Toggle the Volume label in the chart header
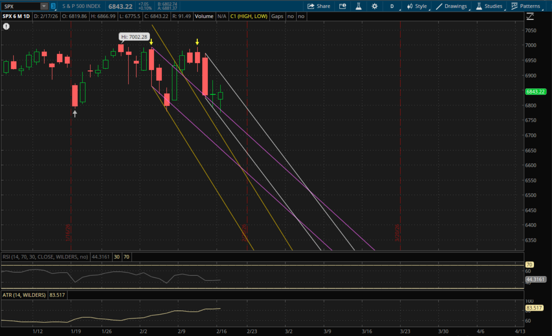 coord(204,16)
